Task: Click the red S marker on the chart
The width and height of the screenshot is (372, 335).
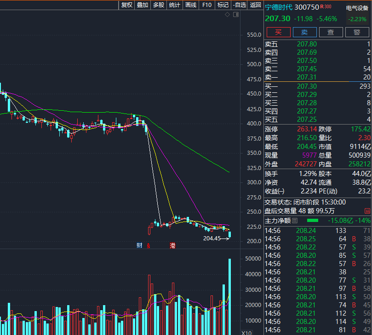Action: [148, 245]
